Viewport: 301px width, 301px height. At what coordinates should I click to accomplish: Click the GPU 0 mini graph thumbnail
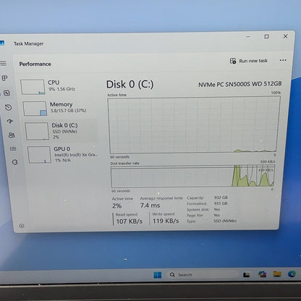(39, 154)
